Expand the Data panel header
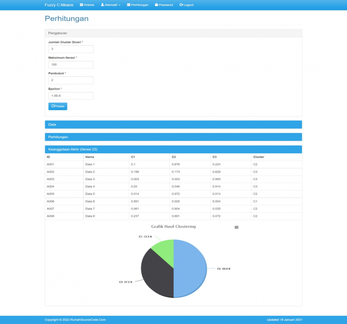The width and height of the screenshot is (347, 324). [x=173, y=125]
